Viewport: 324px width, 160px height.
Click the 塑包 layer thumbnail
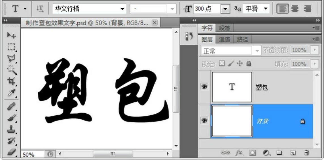tap(232, 87)
